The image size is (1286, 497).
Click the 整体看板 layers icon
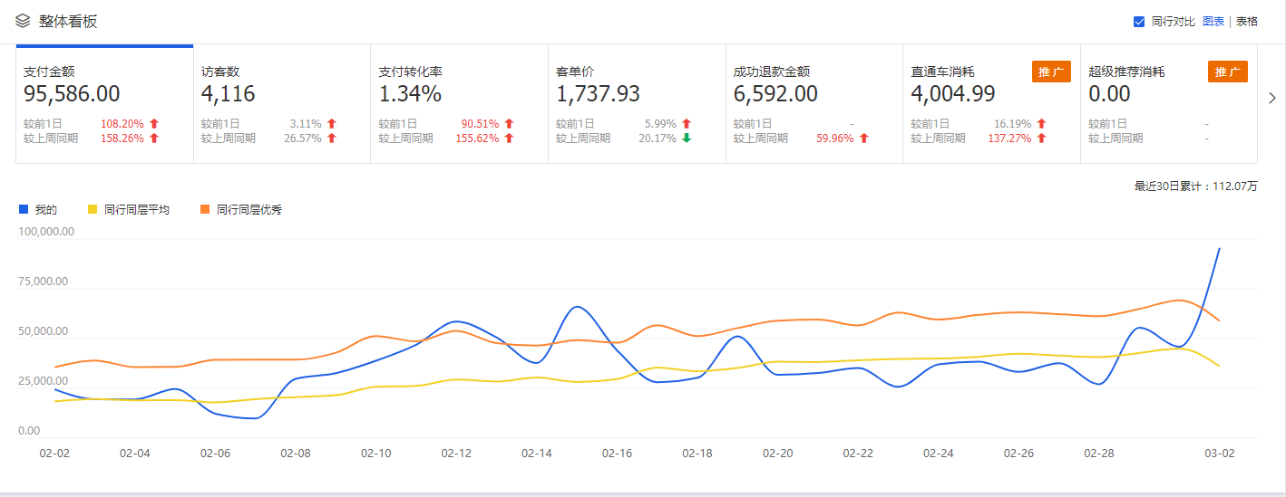23,21
